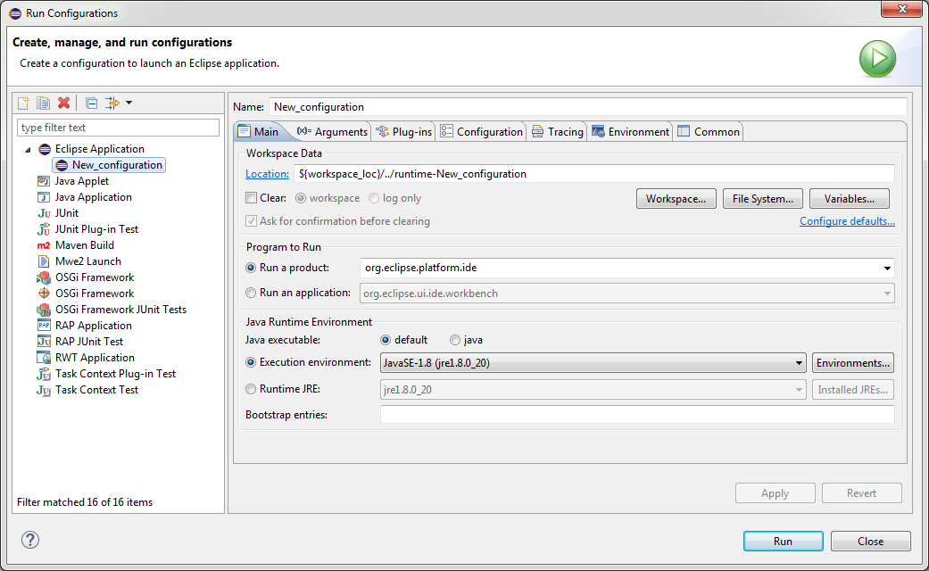This screenshot has height=571, width=929.
Task: Switch to the Common tab
Action: coord(709,131)
